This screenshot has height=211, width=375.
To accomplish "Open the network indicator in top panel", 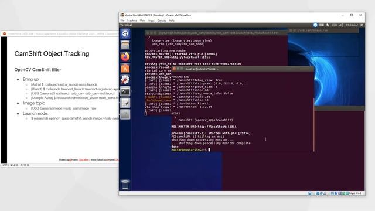I will (328, 25).
